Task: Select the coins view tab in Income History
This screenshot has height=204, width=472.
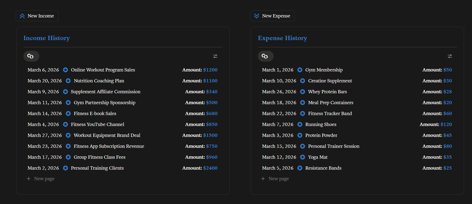Action: pos(31,56)
